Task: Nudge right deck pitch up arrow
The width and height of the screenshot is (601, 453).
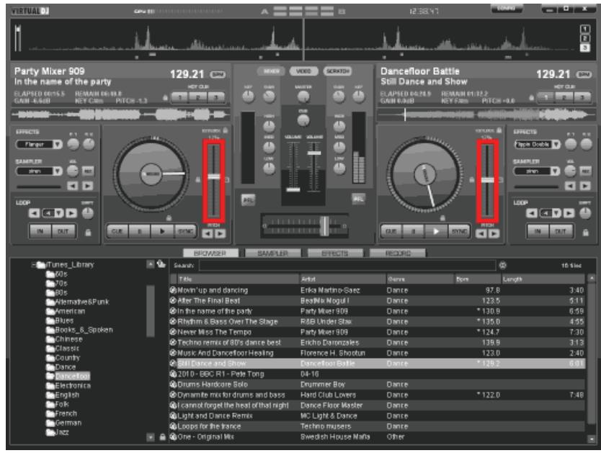Action: (494, 233)
